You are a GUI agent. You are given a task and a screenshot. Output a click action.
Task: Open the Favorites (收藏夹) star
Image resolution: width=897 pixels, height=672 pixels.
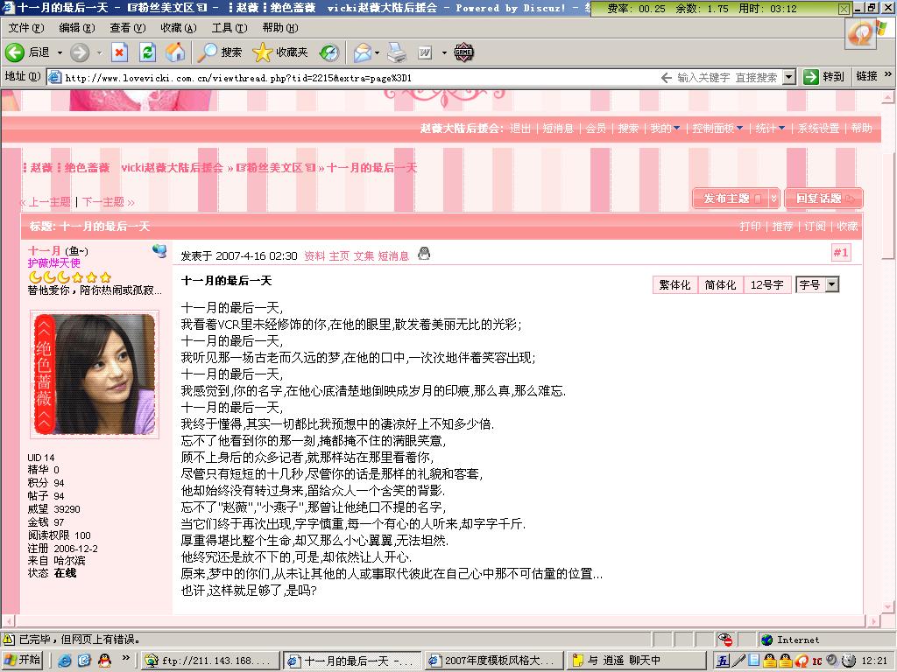pyautogui.click(x=279, y=52)
